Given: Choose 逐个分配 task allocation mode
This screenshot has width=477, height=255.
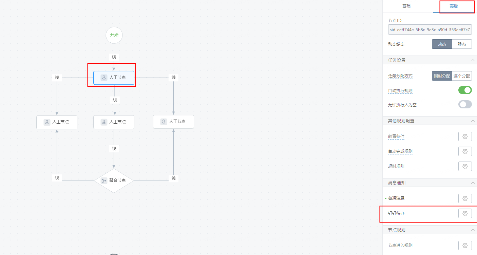Looking at the screenshot, I should 461,76.
